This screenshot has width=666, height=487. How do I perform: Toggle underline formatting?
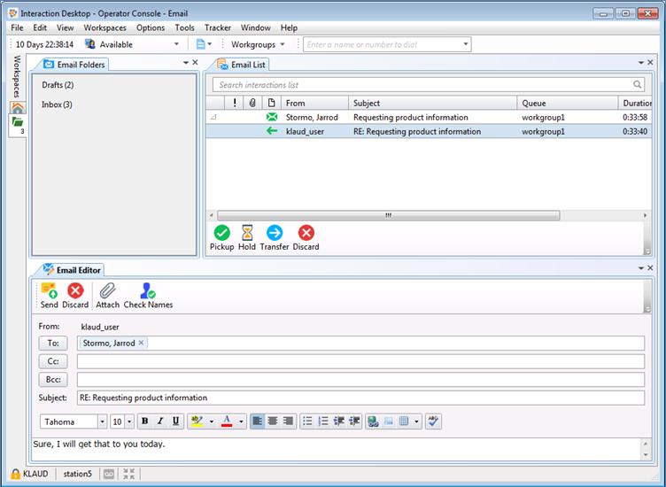[176, 421]
